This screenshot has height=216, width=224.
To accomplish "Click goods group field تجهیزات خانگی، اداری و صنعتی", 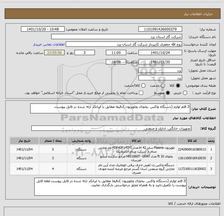I will tap(111, 128).
